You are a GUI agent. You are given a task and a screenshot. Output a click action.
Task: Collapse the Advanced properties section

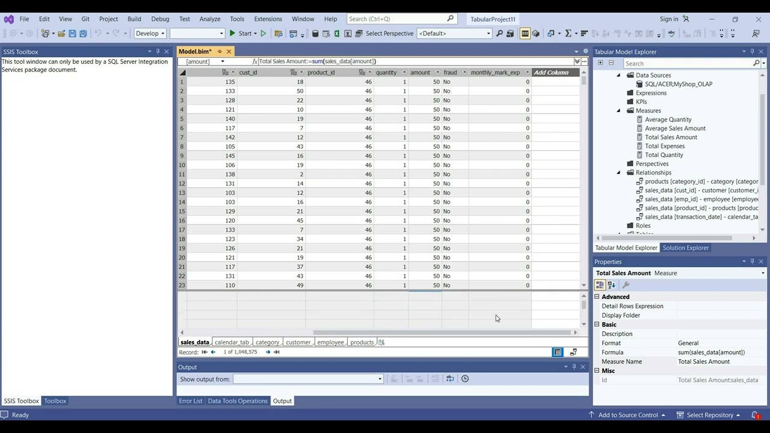click(597, 297)
